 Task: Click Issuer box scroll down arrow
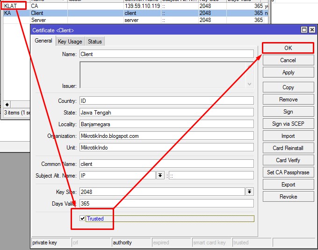249,84
